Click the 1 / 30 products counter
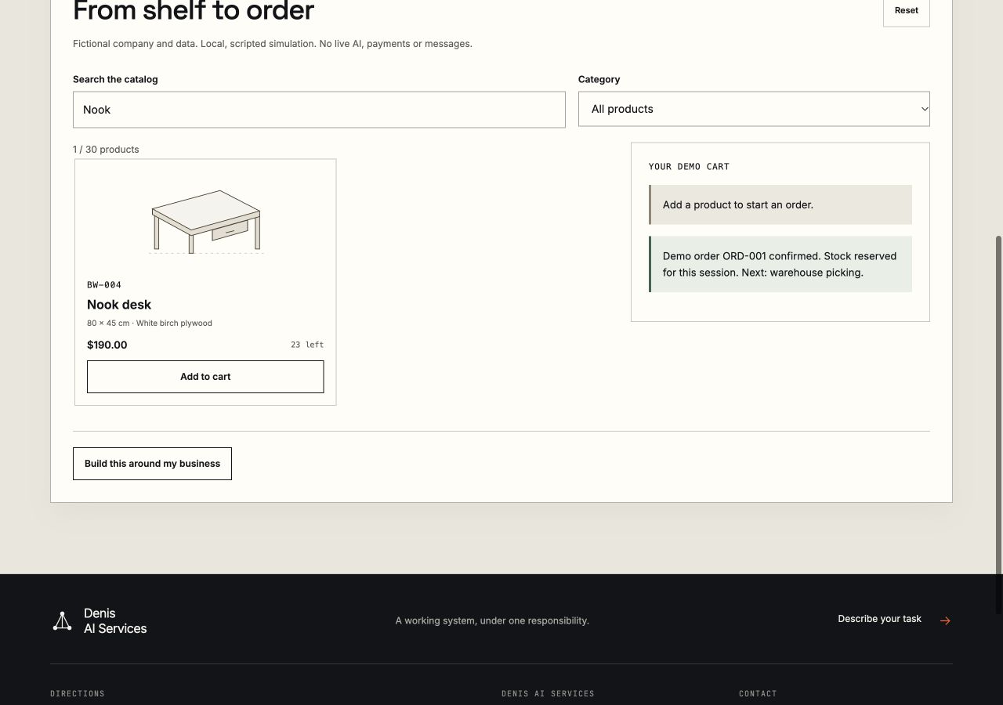Screen dimensions: 1003x705 106,150
